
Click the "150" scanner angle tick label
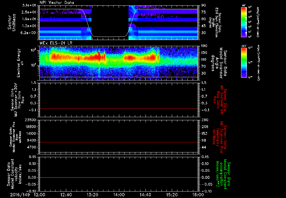click(204, 53)
